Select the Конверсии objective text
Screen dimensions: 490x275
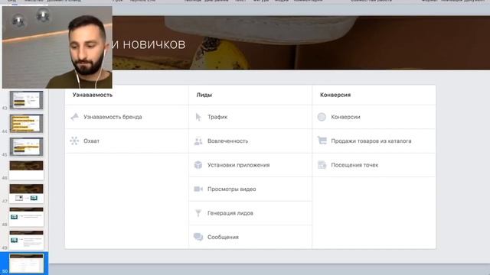[x=345, y=117]
